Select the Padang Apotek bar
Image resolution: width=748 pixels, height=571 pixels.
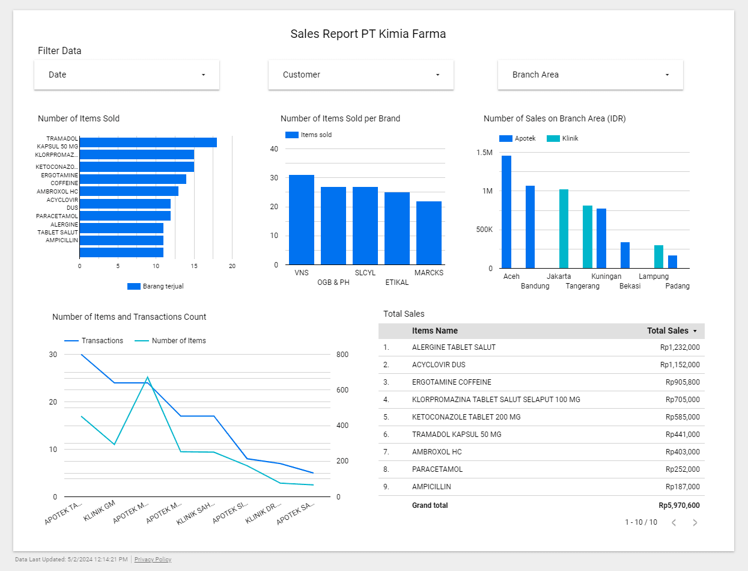672,261
